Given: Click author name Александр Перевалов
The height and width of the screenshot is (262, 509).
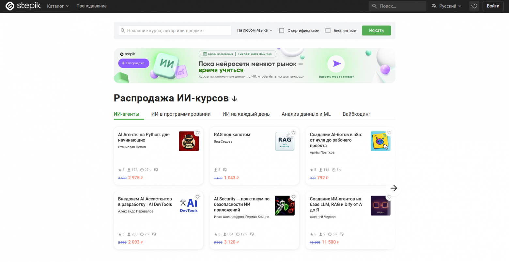Looking at the screenshot, I should click(136, 211).
